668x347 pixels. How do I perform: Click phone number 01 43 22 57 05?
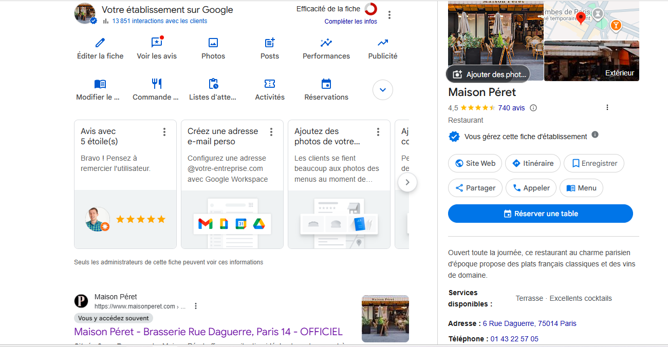point(514,339)
